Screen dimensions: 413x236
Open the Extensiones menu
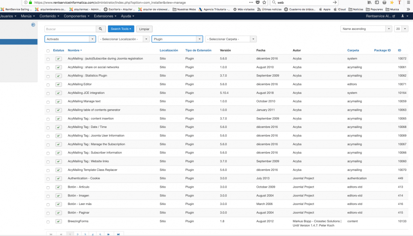coord(105,16)
